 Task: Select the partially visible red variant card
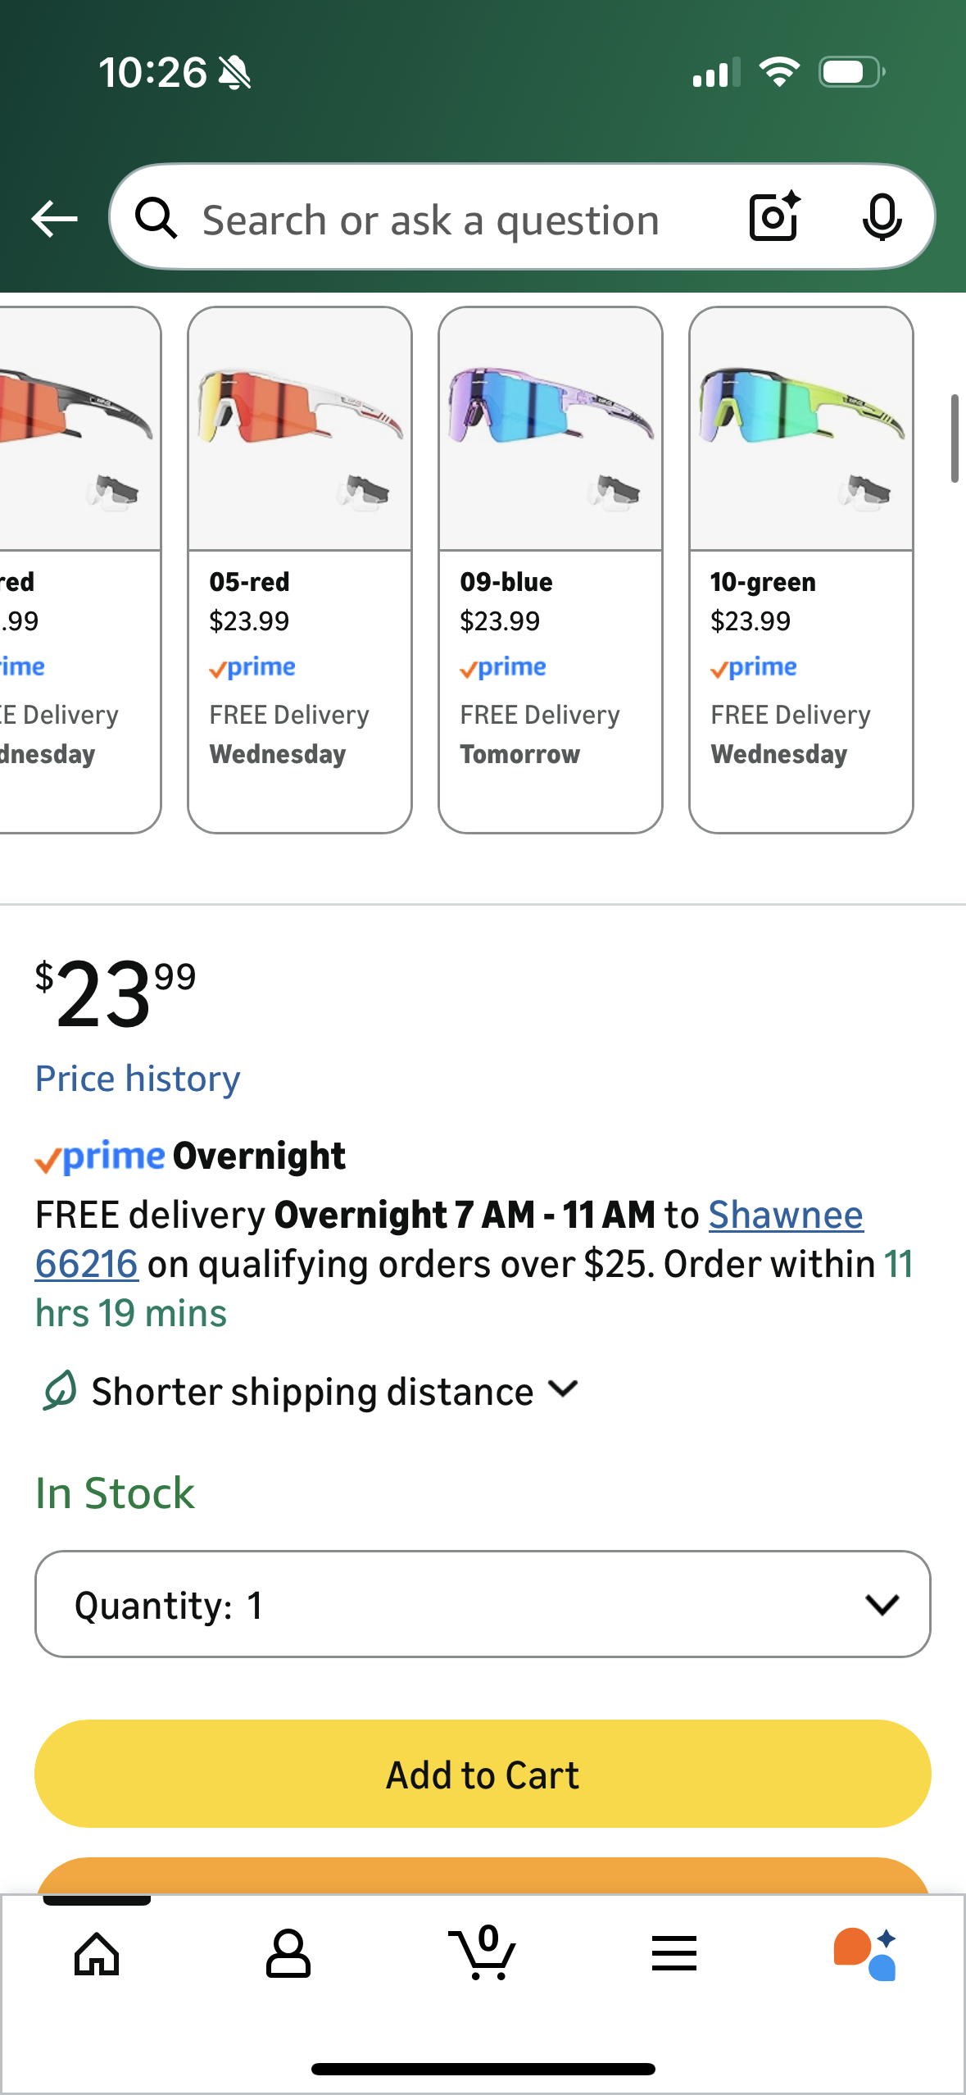pyautogui.click(x=79, y=570)
